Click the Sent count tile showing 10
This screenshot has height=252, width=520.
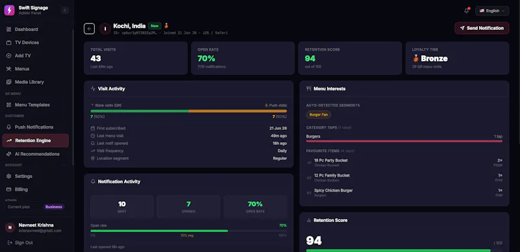tap(122, 207)
